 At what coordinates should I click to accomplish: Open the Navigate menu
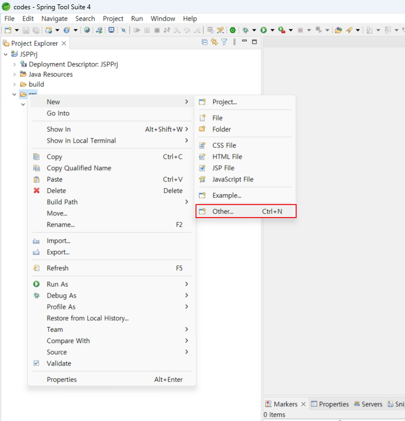pyautogui.click(x=54, y=18)
